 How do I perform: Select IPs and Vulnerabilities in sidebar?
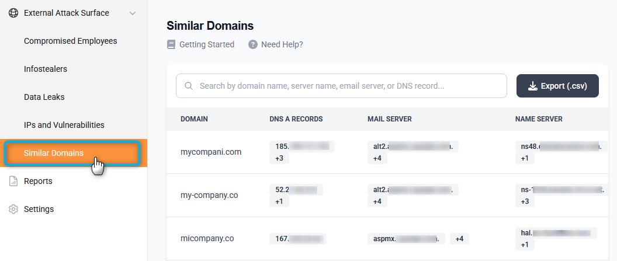tap(64, 125)
